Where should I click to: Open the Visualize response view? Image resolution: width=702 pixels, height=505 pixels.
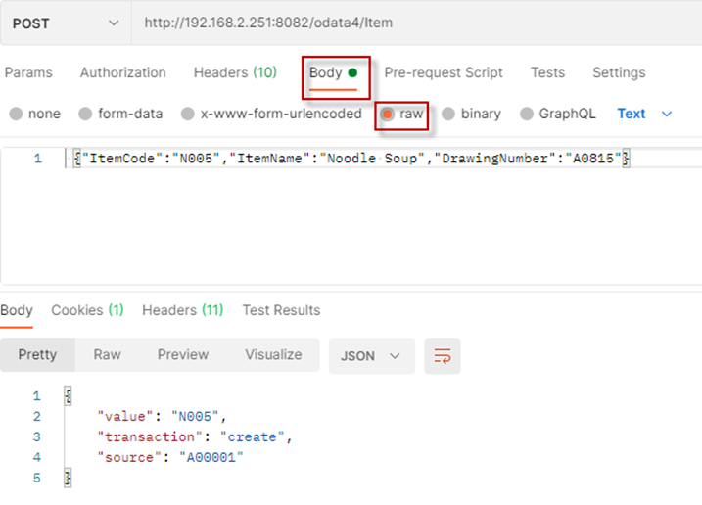273,355
